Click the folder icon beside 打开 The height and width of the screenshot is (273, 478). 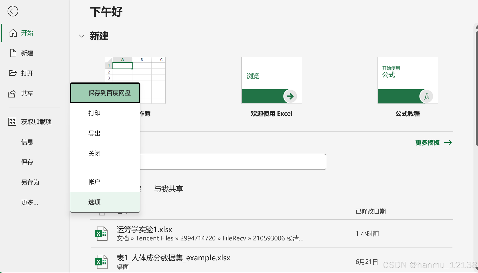pyautogui.click(x=13, y=73)
